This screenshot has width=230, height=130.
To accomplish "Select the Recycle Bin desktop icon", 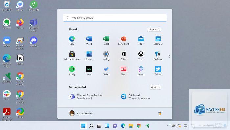I will pyautogui.click(x=7, y=6).
